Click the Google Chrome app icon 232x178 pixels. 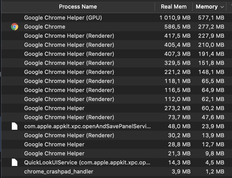click(15, 27)
